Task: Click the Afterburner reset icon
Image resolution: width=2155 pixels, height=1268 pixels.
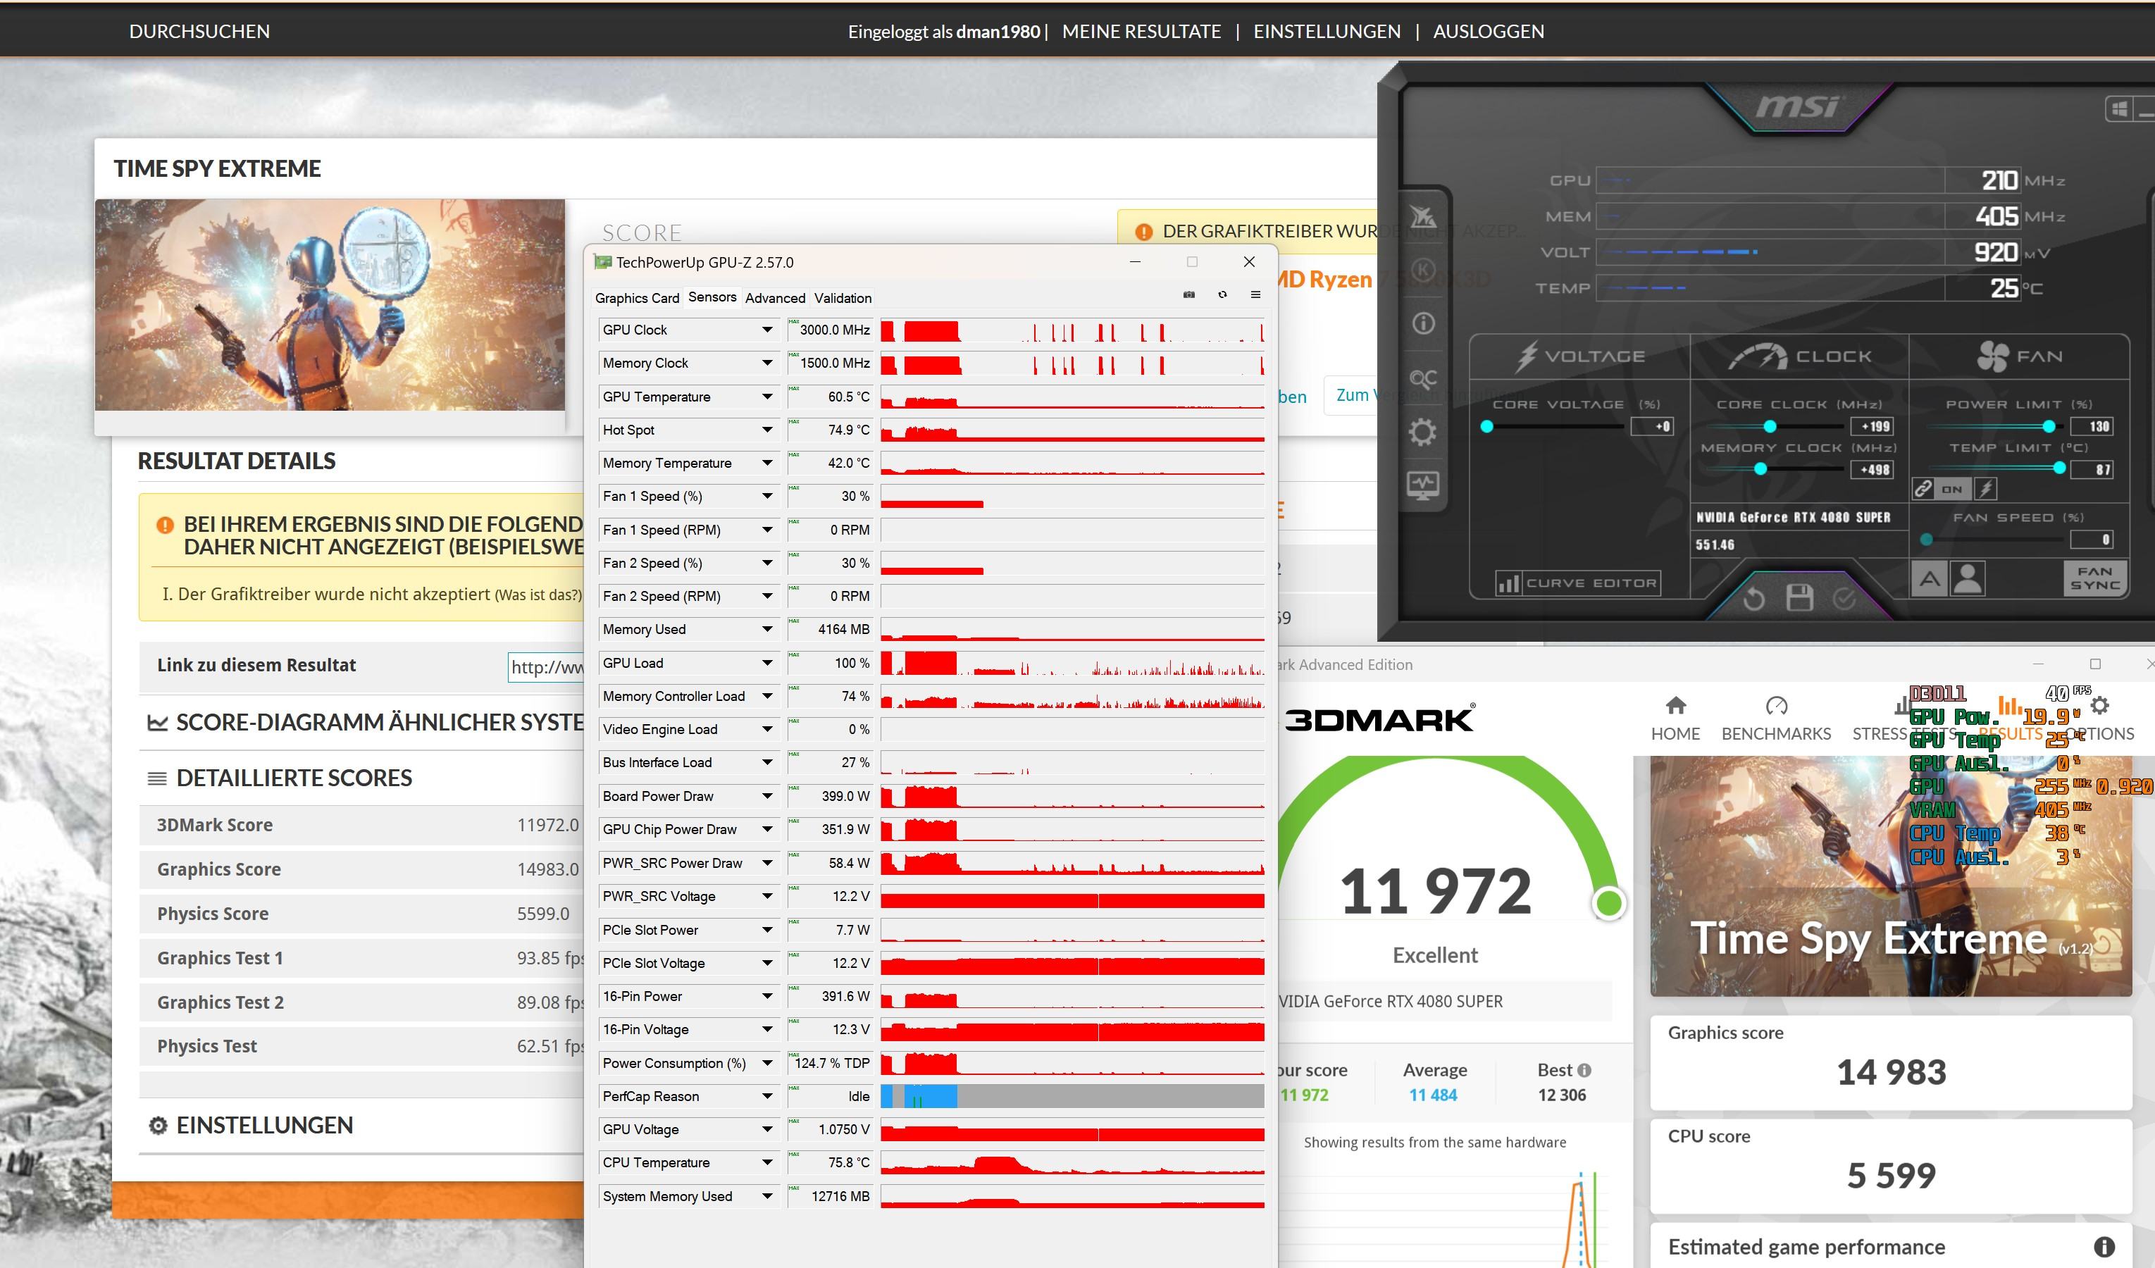Action: 1753,597
